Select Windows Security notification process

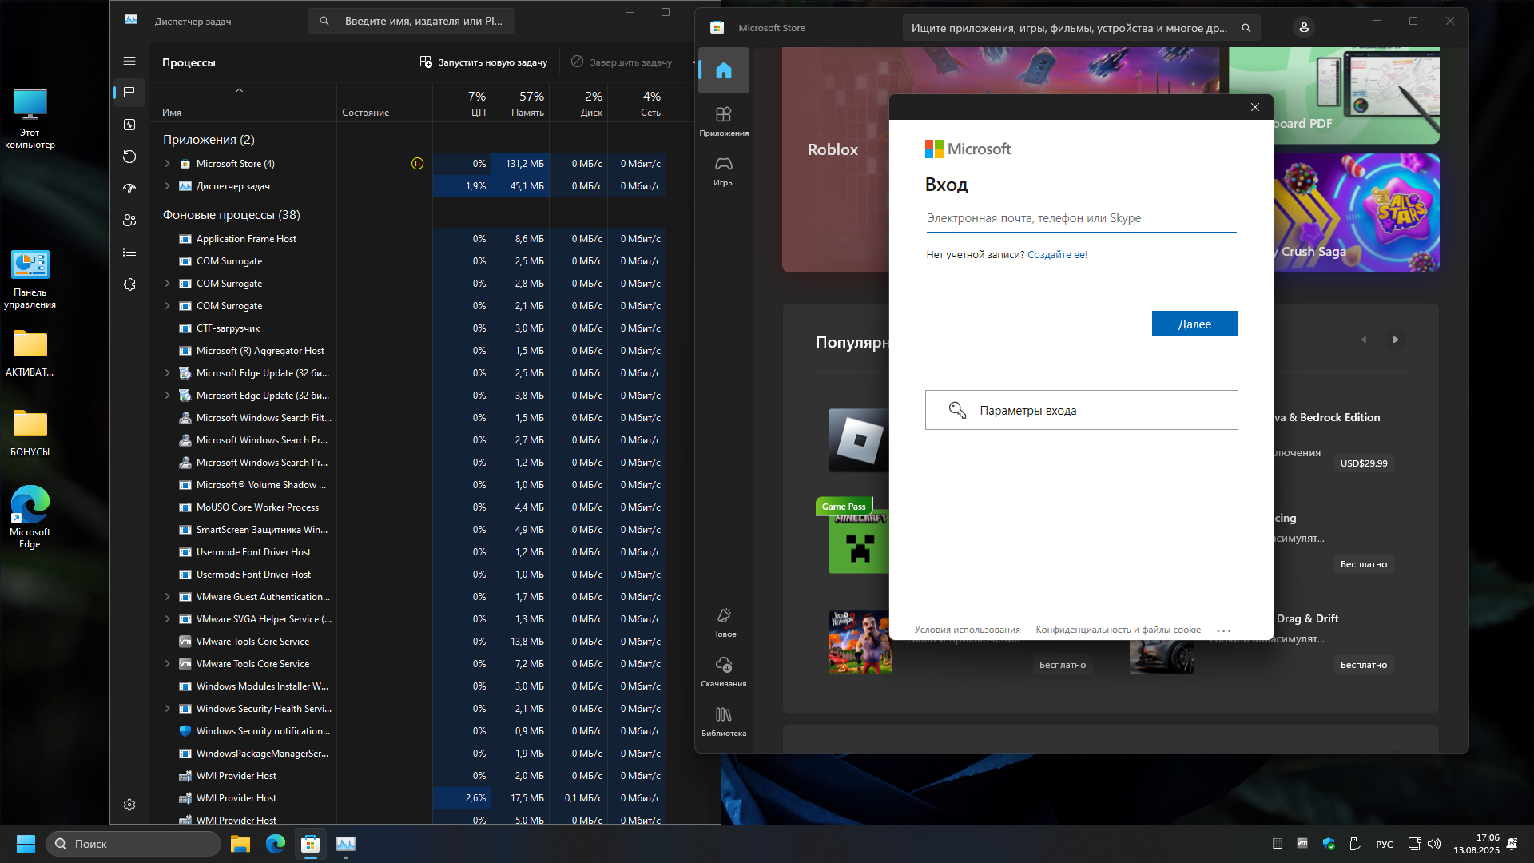[407, 731]
